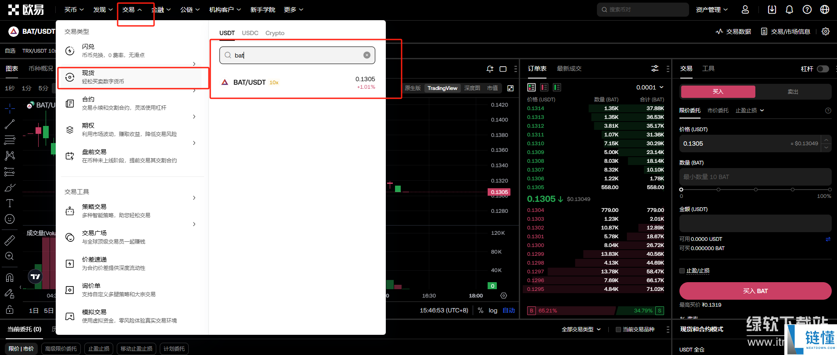Select the ruler measure tool
The image size is (837, 355).
(x=10, y=240)
